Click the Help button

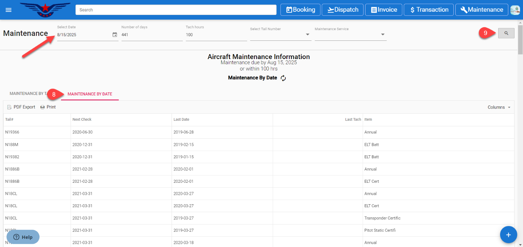pos(23,237)
